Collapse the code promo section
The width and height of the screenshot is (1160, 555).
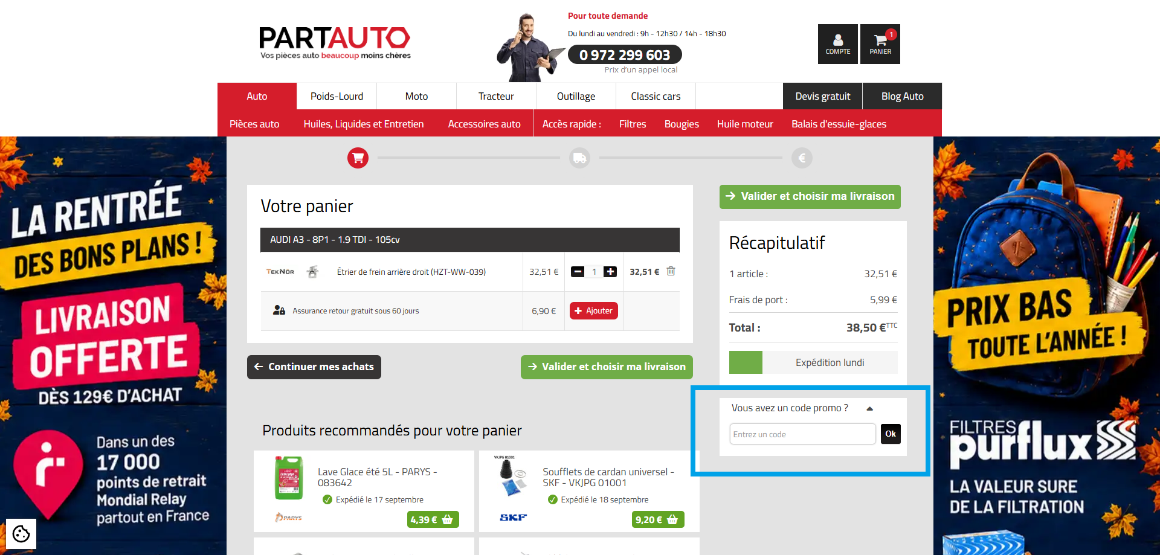pyautogui.click(x=869, y=409)
